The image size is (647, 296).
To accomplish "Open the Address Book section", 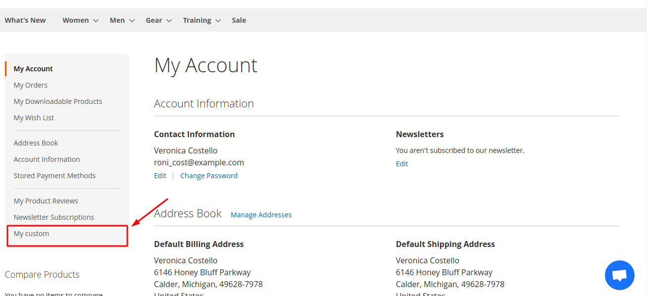I will coord(36,143).
